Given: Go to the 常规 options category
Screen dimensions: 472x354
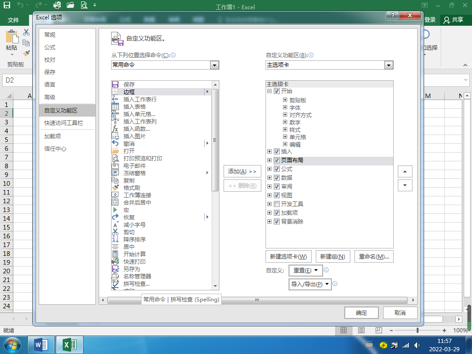Looking at the screenshot, I should click(x=67, y=35).
